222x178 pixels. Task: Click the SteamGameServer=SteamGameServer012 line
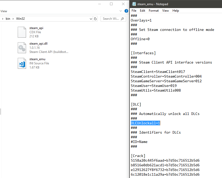[x=166, y=81]
